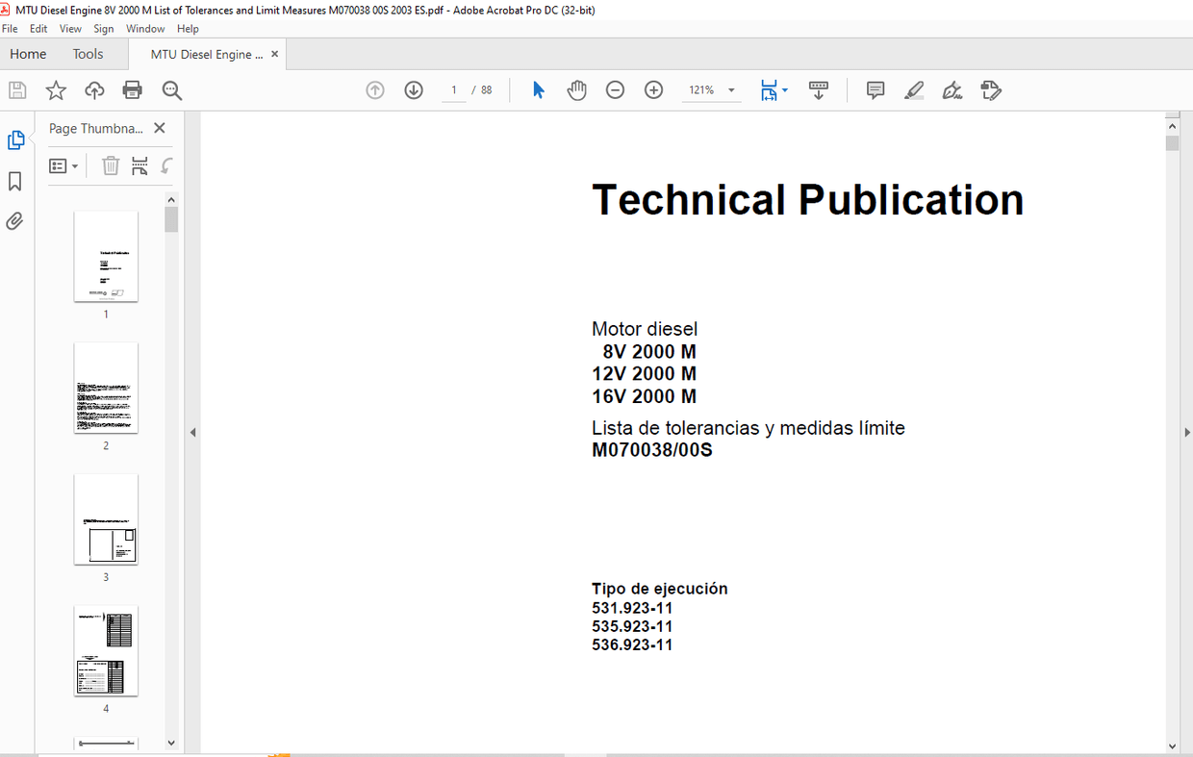Expand the fit page options dropdown

pos(785,90)
